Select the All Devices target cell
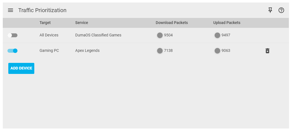Screen dimensions: 291x131 (49, 35)
